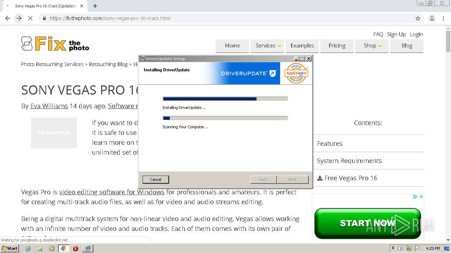Open File Explorer from taskbar
This screenshot has width=451, height=253.
40,248
